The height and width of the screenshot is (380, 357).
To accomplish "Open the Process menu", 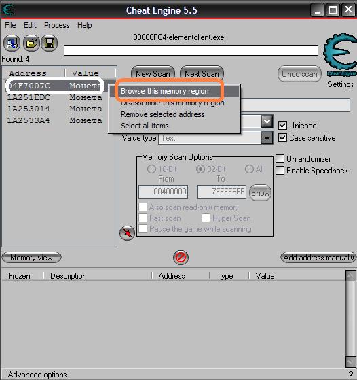I will tap(56, 25).
